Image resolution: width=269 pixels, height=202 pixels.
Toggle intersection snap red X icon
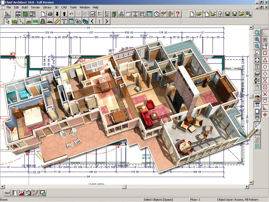(x=265, y=94)
